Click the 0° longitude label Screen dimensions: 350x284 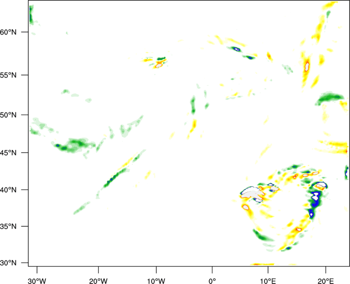tap(212, 281)
